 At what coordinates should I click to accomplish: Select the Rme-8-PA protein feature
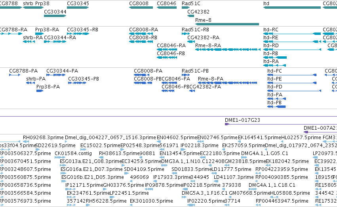pos(227,83)
